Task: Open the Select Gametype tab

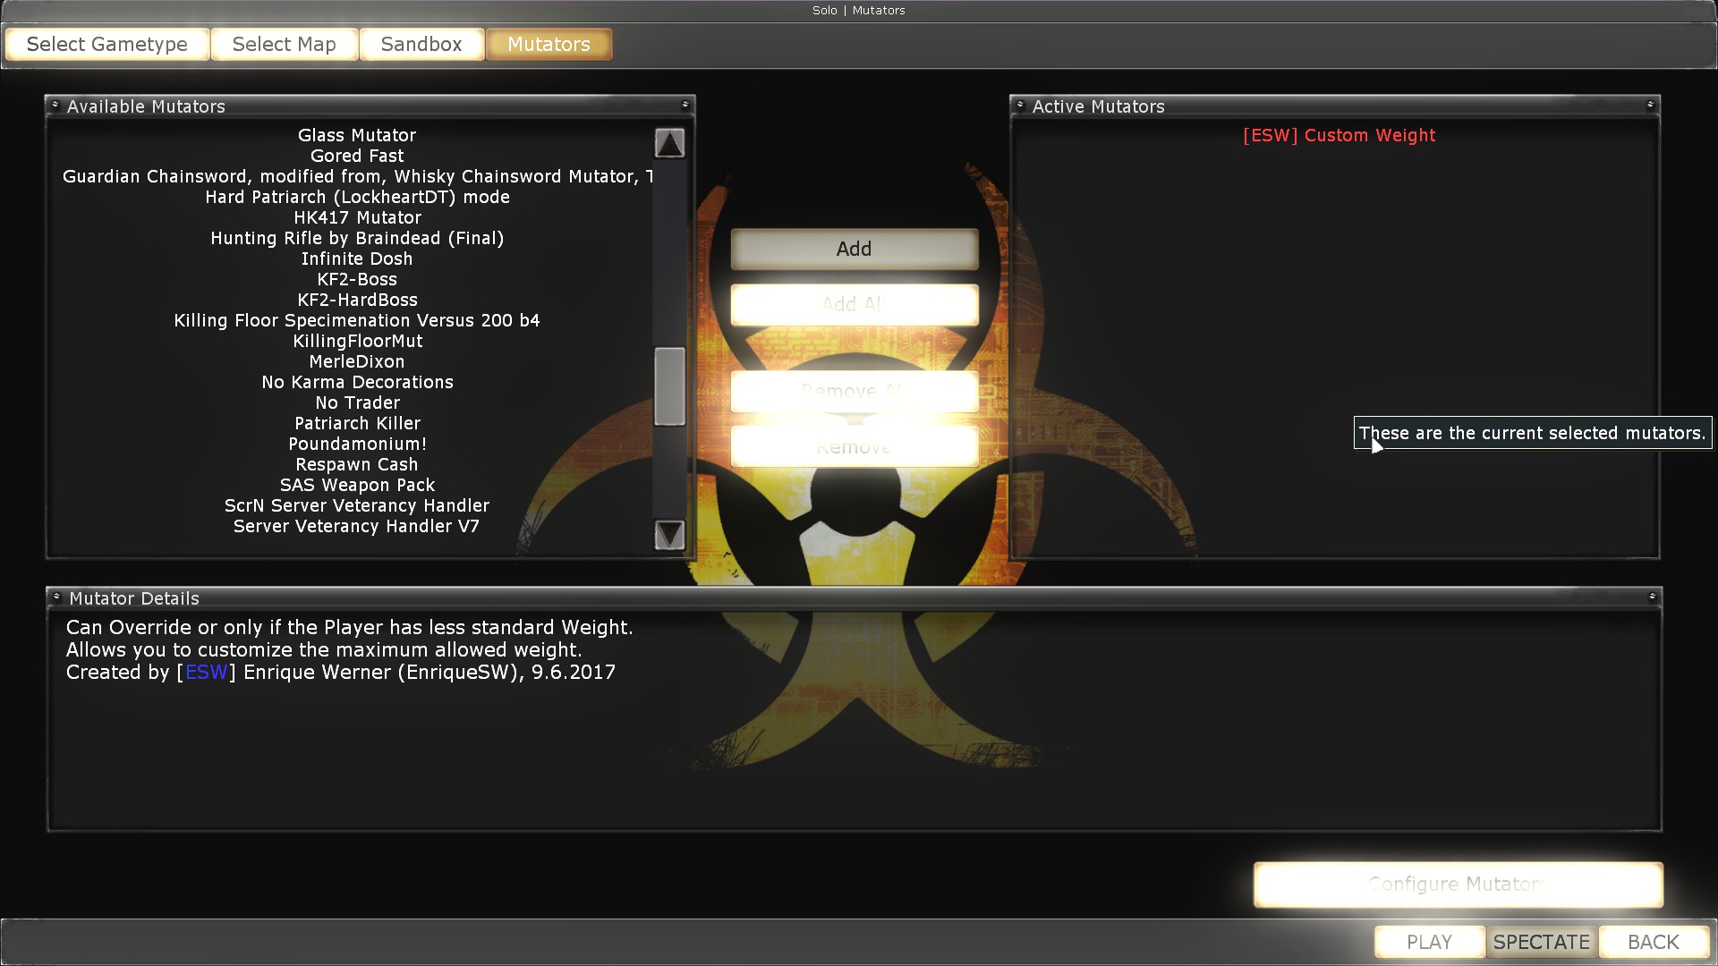Action: [107, 44]
